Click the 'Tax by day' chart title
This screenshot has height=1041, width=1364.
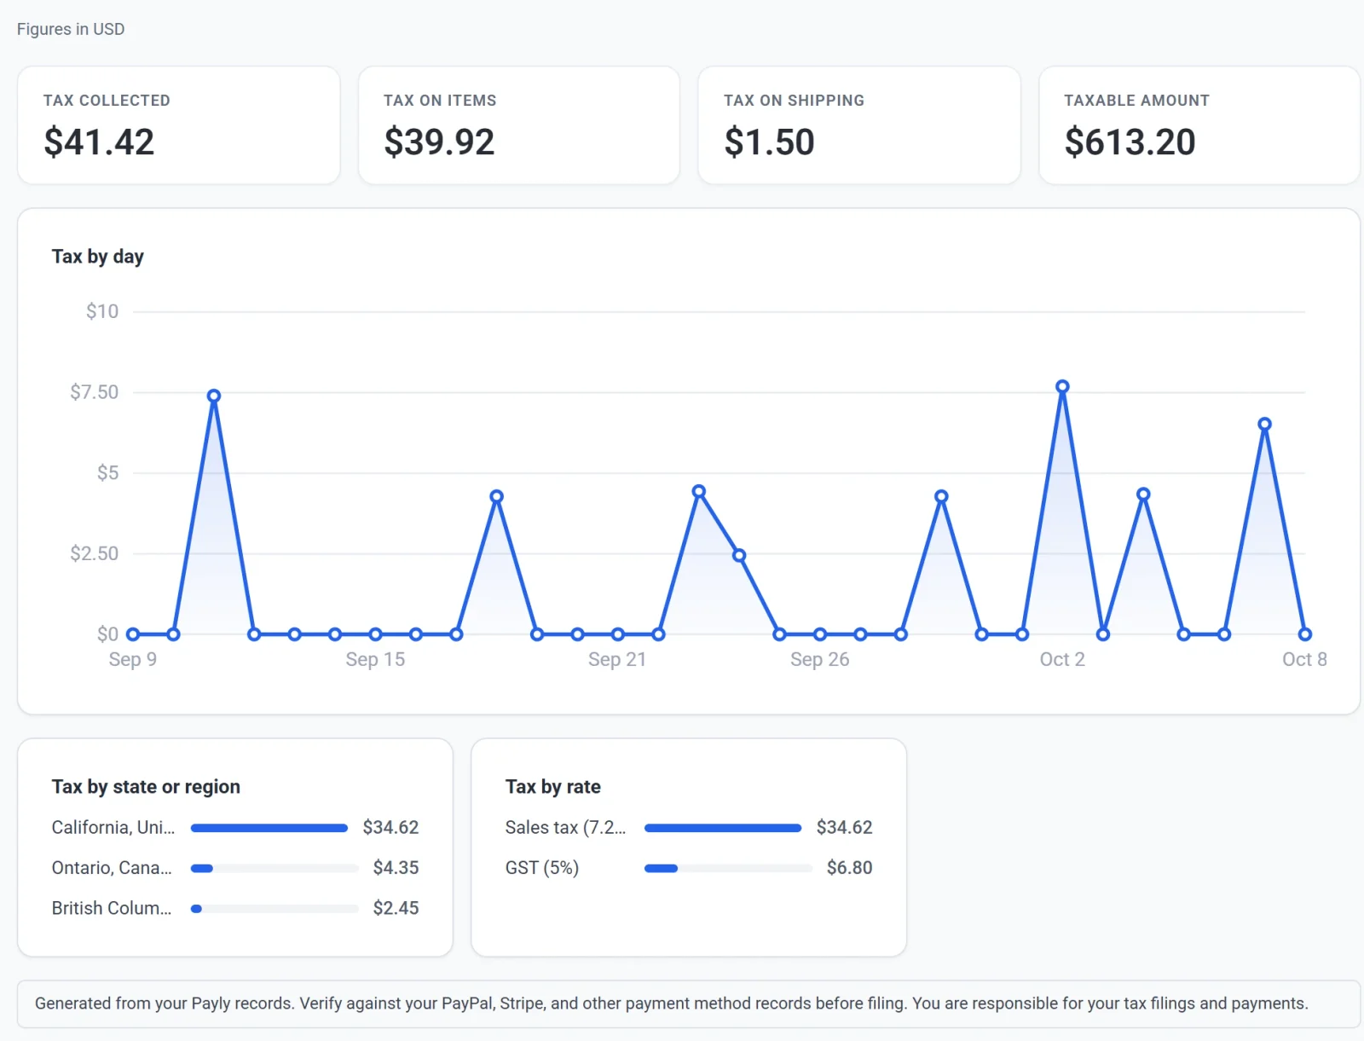97,257
